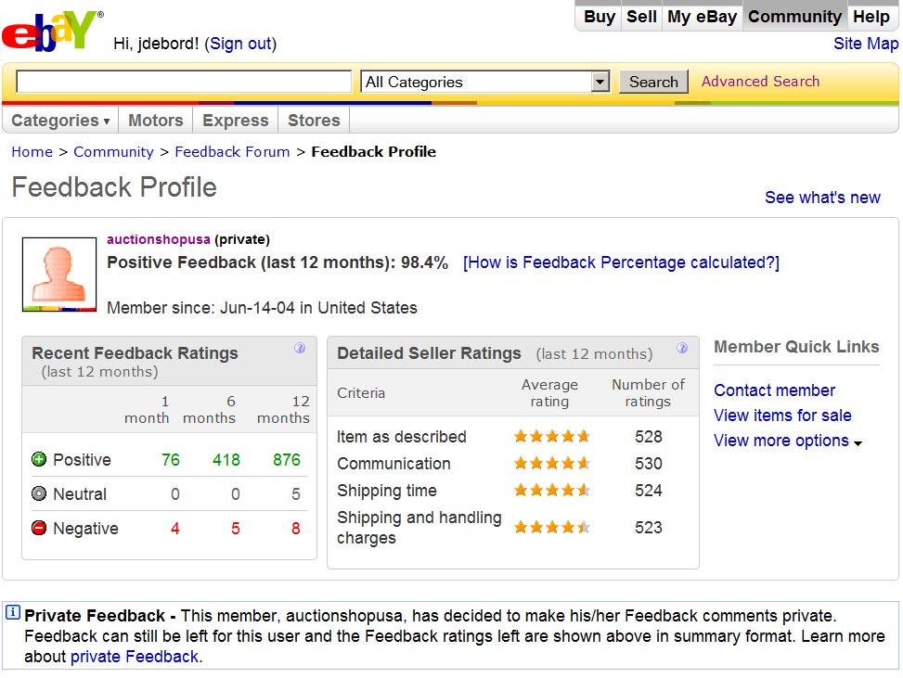The image size is (903, 678).
Task: Switch to the Community tab
Action: pos(794,17)
